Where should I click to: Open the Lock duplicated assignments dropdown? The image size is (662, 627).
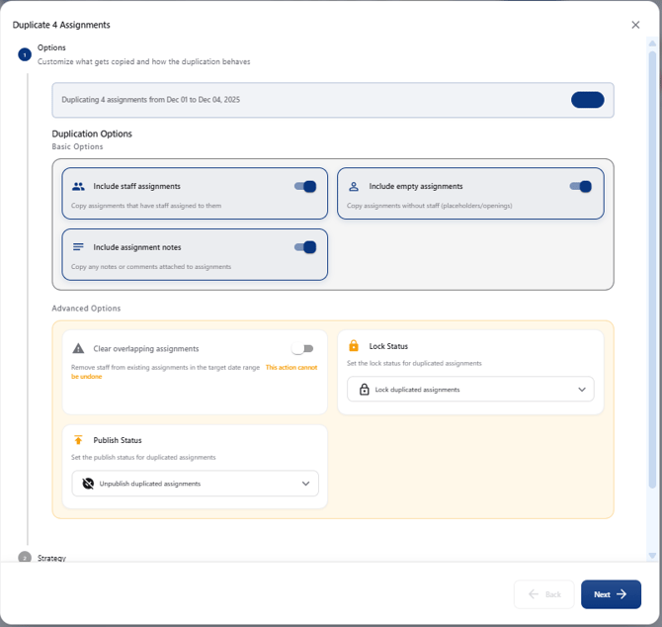(x=470, y=390)
